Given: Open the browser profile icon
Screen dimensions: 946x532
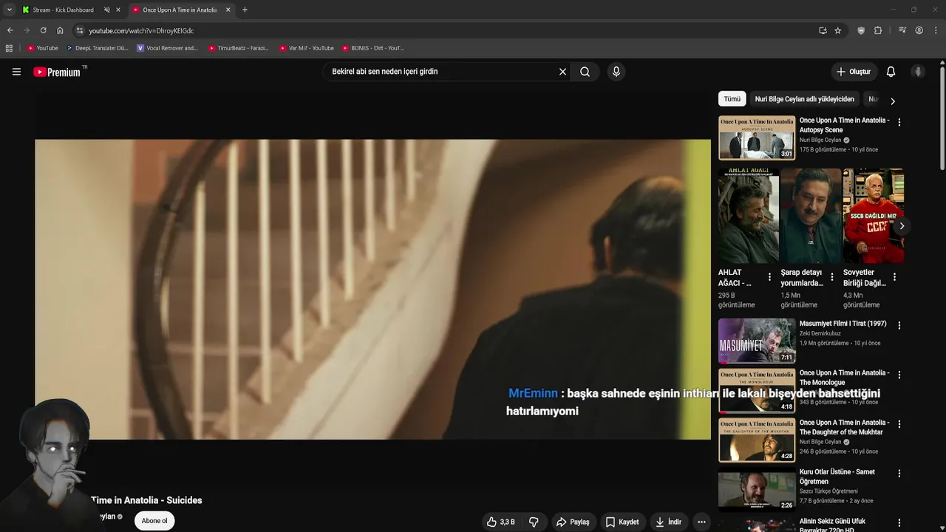Looking at the screenshot, I should 919,30.
